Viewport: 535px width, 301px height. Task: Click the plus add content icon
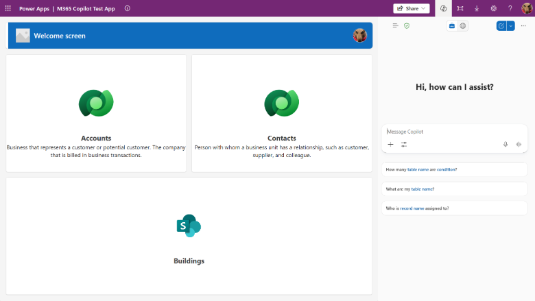391,145
